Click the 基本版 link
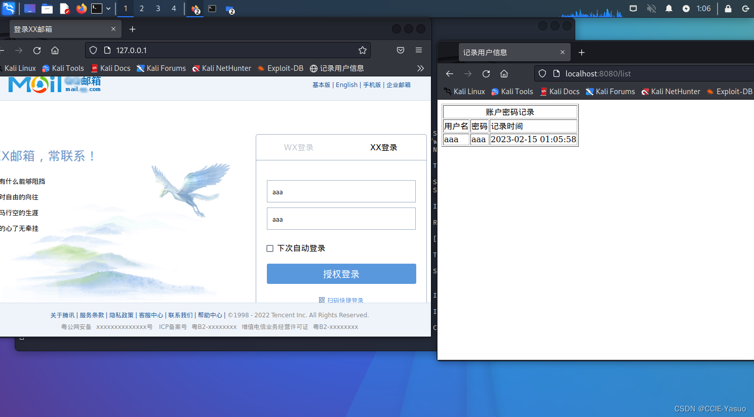The image size is (754, 417). tap(321, 85)
